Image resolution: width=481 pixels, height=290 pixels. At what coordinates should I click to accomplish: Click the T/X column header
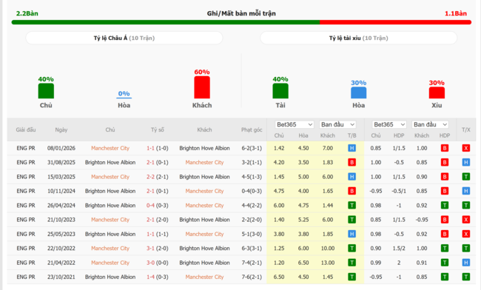[x=466, y=129]
